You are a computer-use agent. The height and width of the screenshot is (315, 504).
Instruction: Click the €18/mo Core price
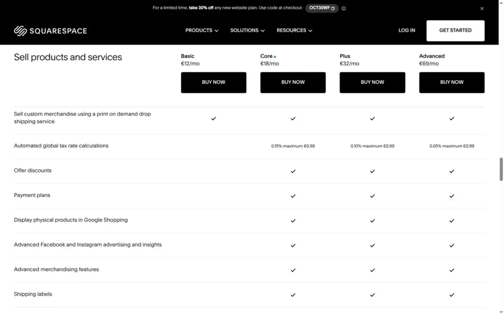click(x=269, y=63)
